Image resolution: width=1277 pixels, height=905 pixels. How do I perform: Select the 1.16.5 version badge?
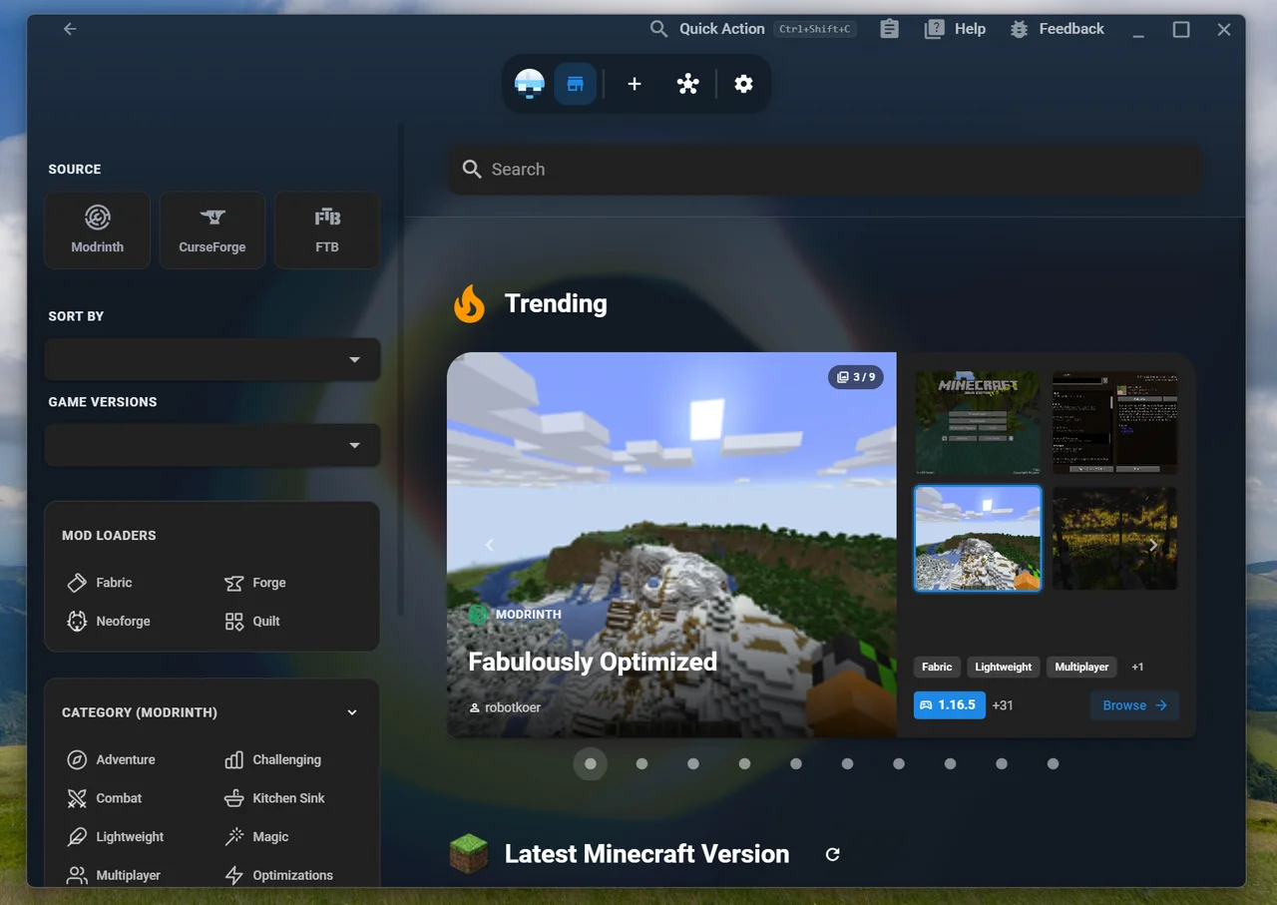tap(949, 705)
